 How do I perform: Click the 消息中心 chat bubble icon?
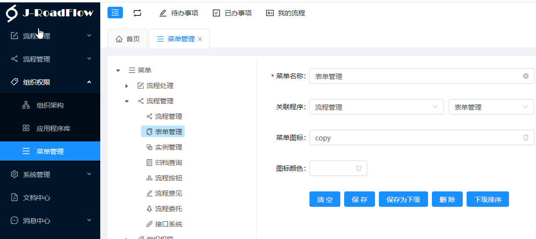point(14,220)
